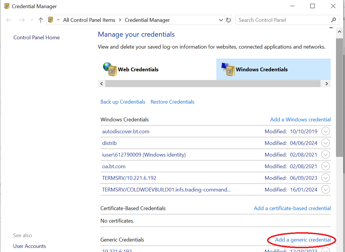Click the double-chevron breadcrumb overflow
This screenshot has height=252, width=345.
click(x=58, y=20)
